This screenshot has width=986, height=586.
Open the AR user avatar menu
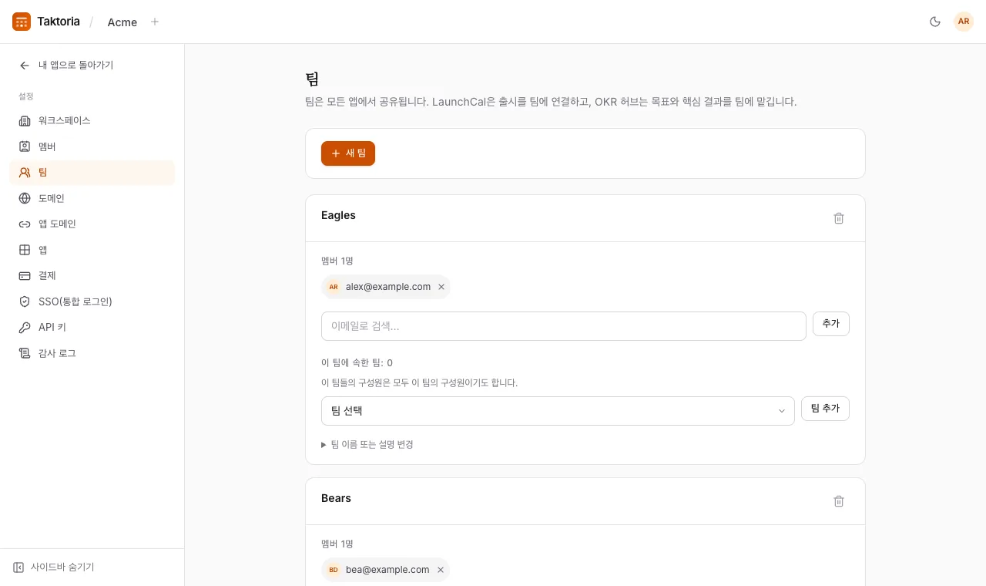coord(964,22)
